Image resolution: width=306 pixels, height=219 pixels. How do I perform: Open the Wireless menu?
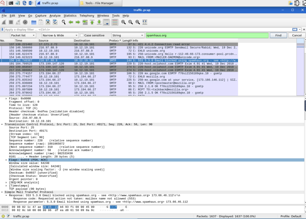point(103,16)
